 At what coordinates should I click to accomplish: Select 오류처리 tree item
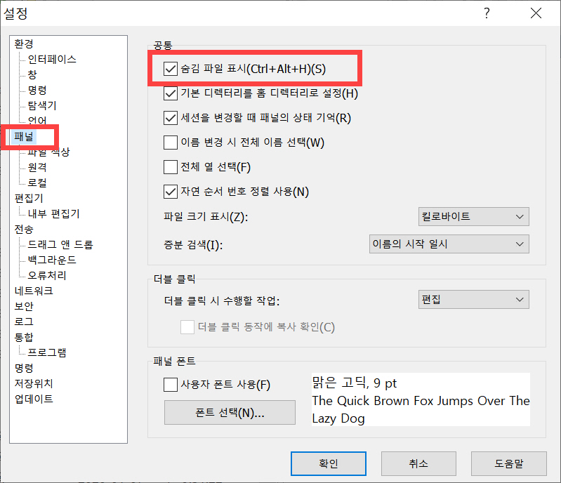click(47, 275)
